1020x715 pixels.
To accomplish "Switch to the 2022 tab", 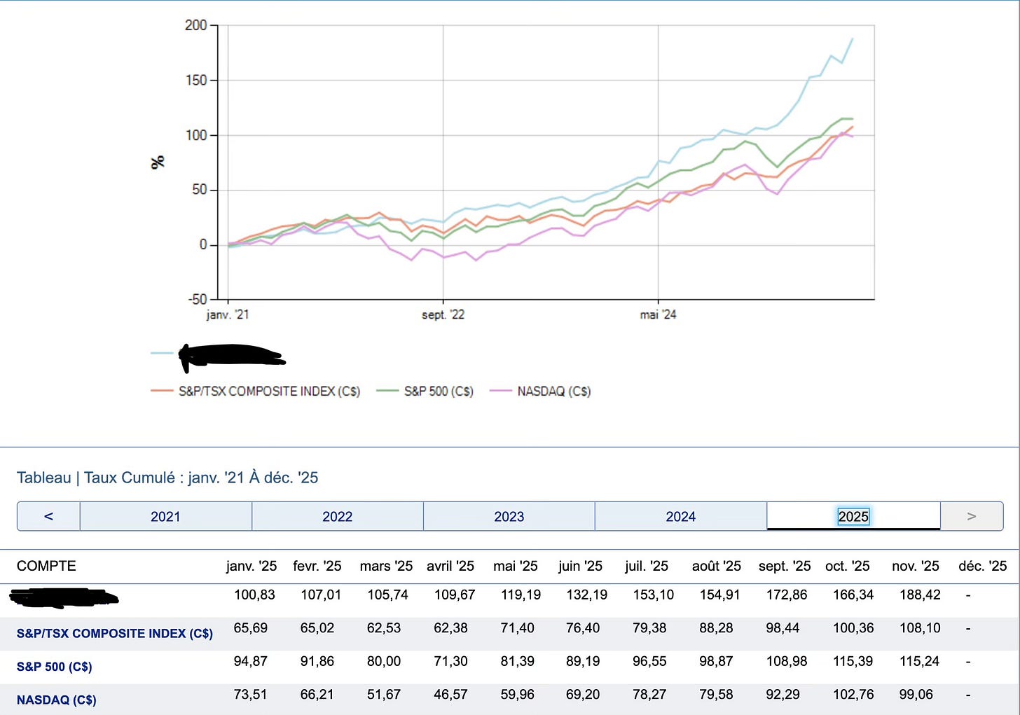I will pyautogui.click(x=337, y=516).
